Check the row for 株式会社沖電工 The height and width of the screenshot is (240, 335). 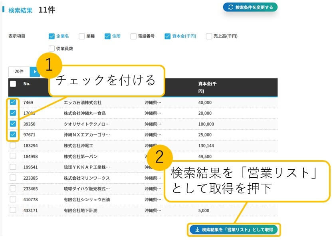click(x=13, y=145)
